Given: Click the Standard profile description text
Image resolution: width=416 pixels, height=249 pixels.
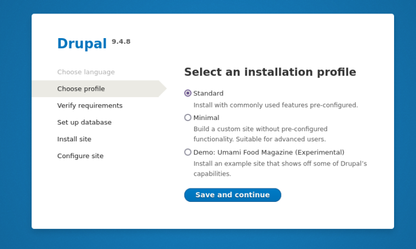Looking at the screenshot, I should pyautogui.click(x=275, y=105).
